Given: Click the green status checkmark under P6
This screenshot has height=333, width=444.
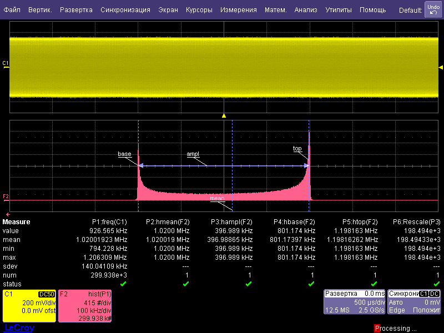Looking at the screenshot, I should point(436,284).
